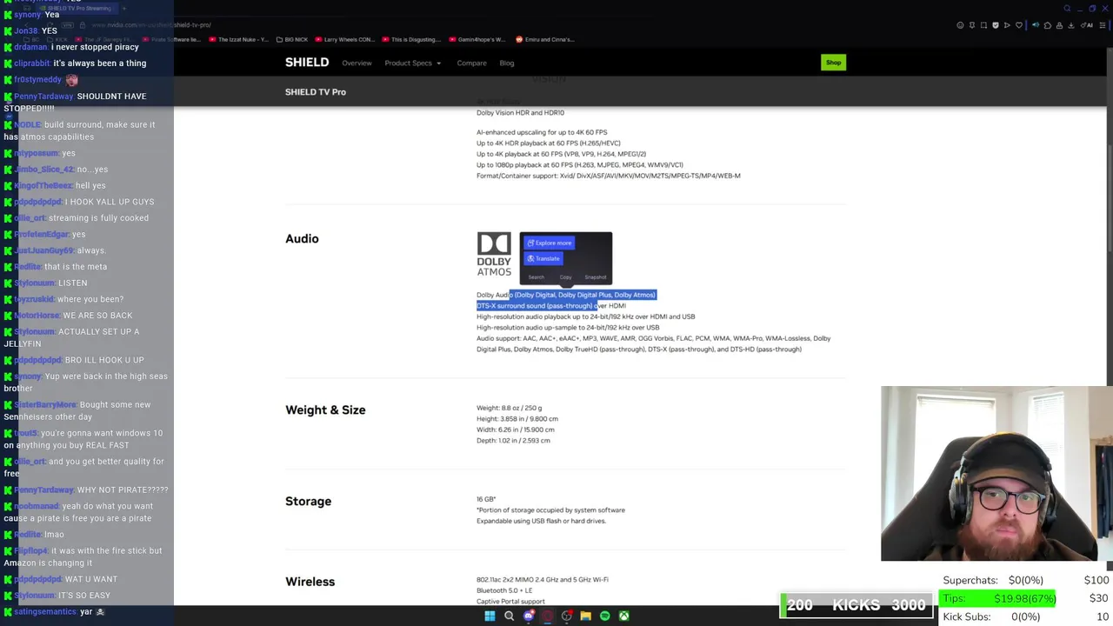
Task: Choose Copy in the selection popup
Action: point(565,277)
